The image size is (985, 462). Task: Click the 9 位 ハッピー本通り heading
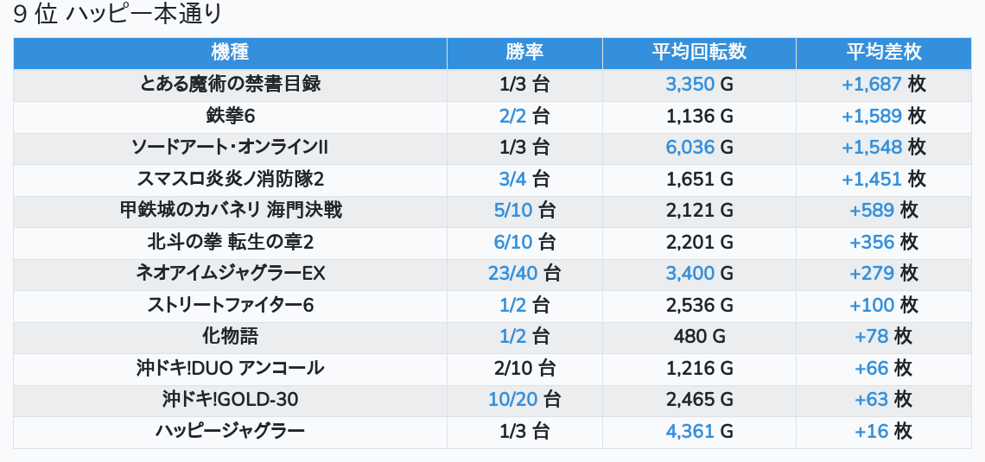(118, 14)
